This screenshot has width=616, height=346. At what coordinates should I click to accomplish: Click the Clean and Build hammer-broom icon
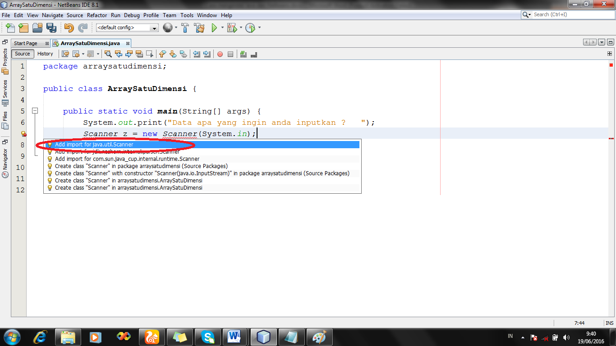coord(200,27)
